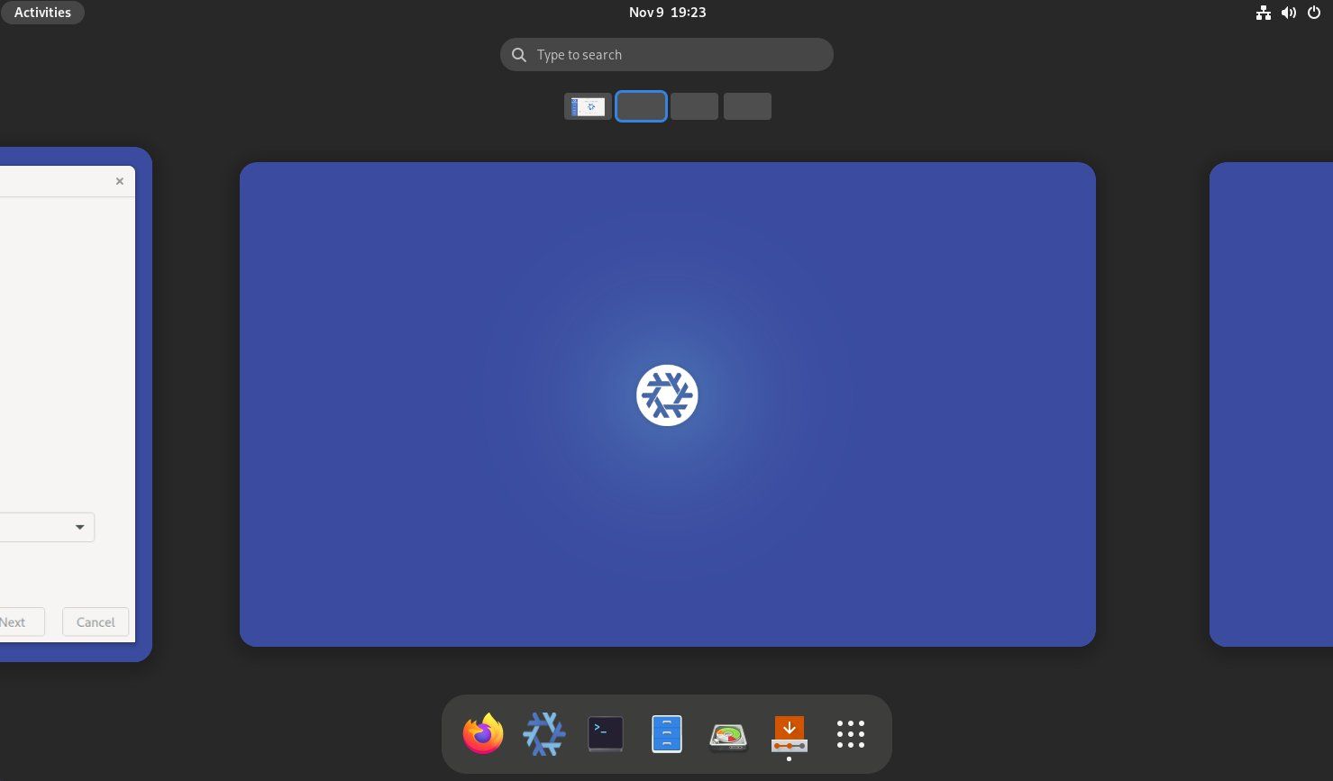Open the Activities overview

pyautogui.click(x=42, y=12)
